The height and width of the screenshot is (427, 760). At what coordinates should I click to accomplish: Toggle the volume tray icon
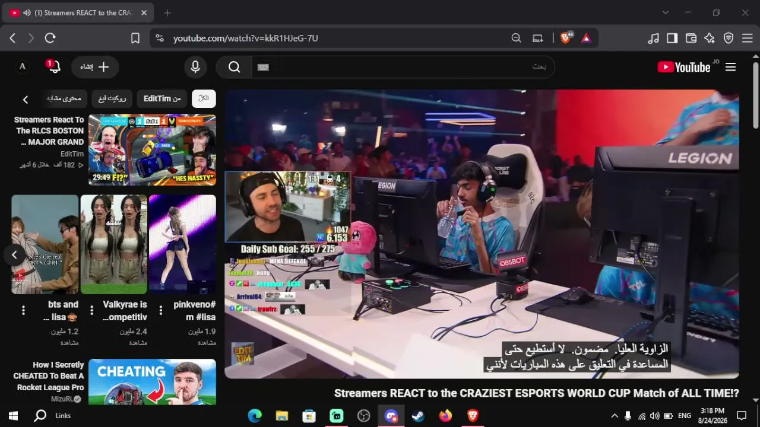coord(655,416)
